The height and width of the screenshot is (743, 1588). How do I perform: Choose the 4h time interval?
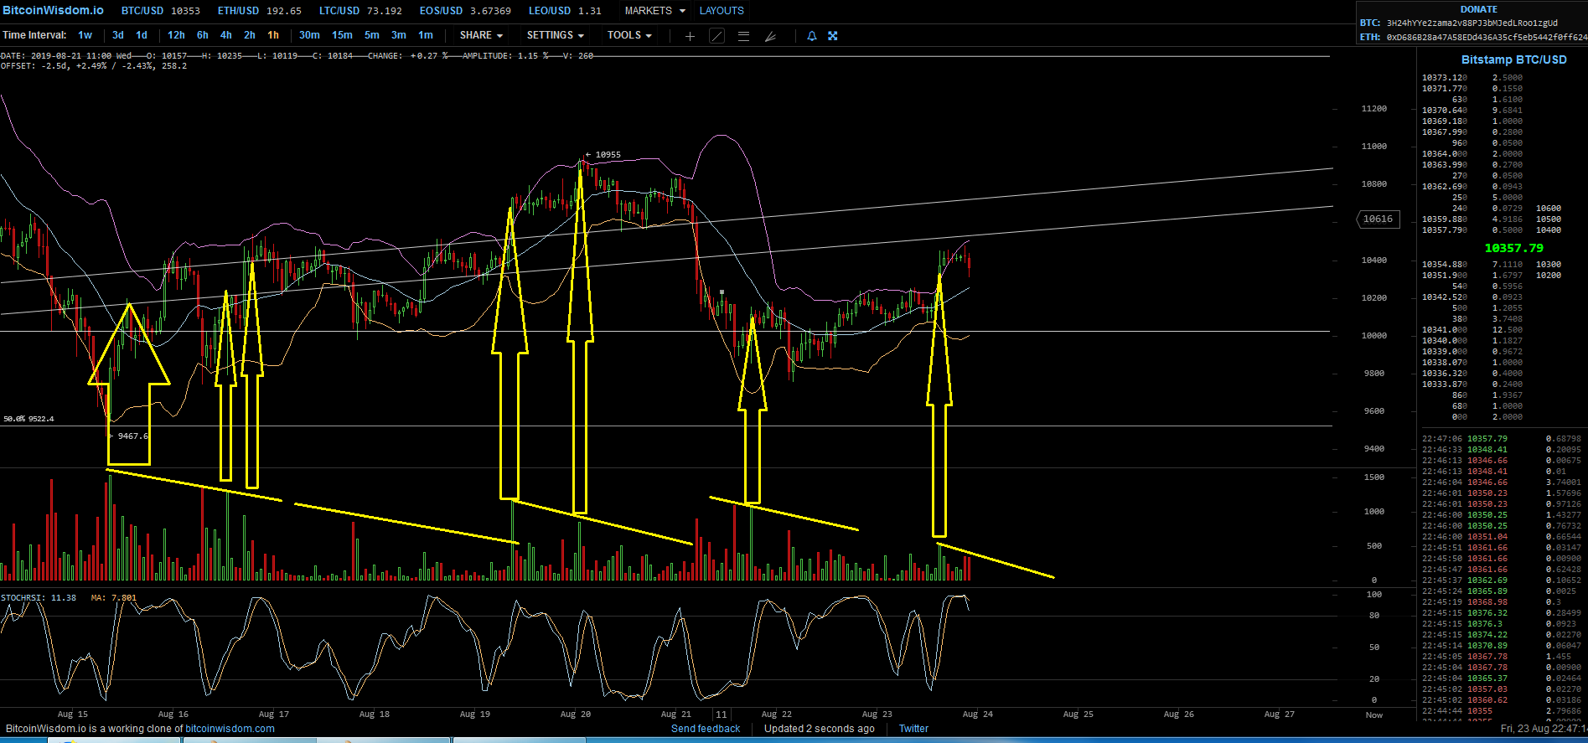coord(226,35)
